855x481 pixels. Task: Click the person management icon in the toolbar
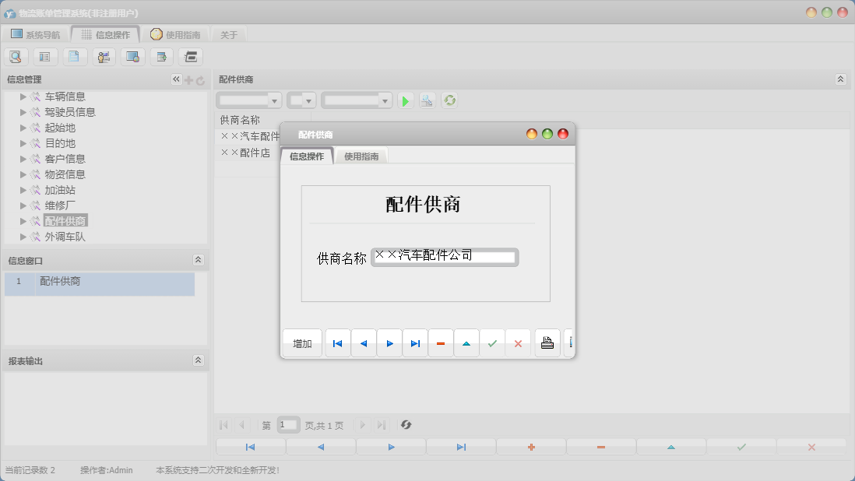point(103,56)
